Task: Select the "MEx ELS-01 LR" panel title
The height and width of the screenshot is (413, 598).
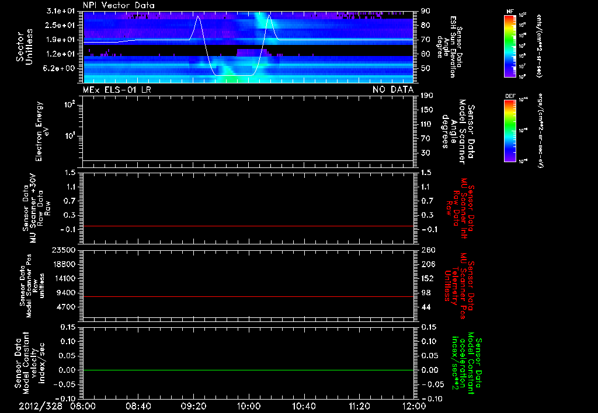Action: 117,90
